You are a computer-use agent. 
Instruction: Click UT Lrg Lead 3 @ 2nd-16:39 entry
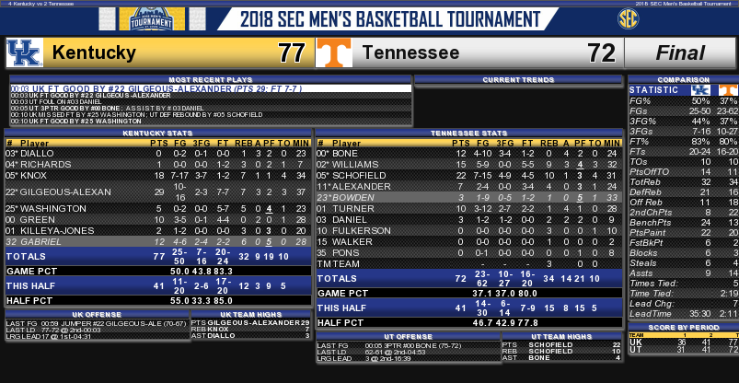pos(408,358)
